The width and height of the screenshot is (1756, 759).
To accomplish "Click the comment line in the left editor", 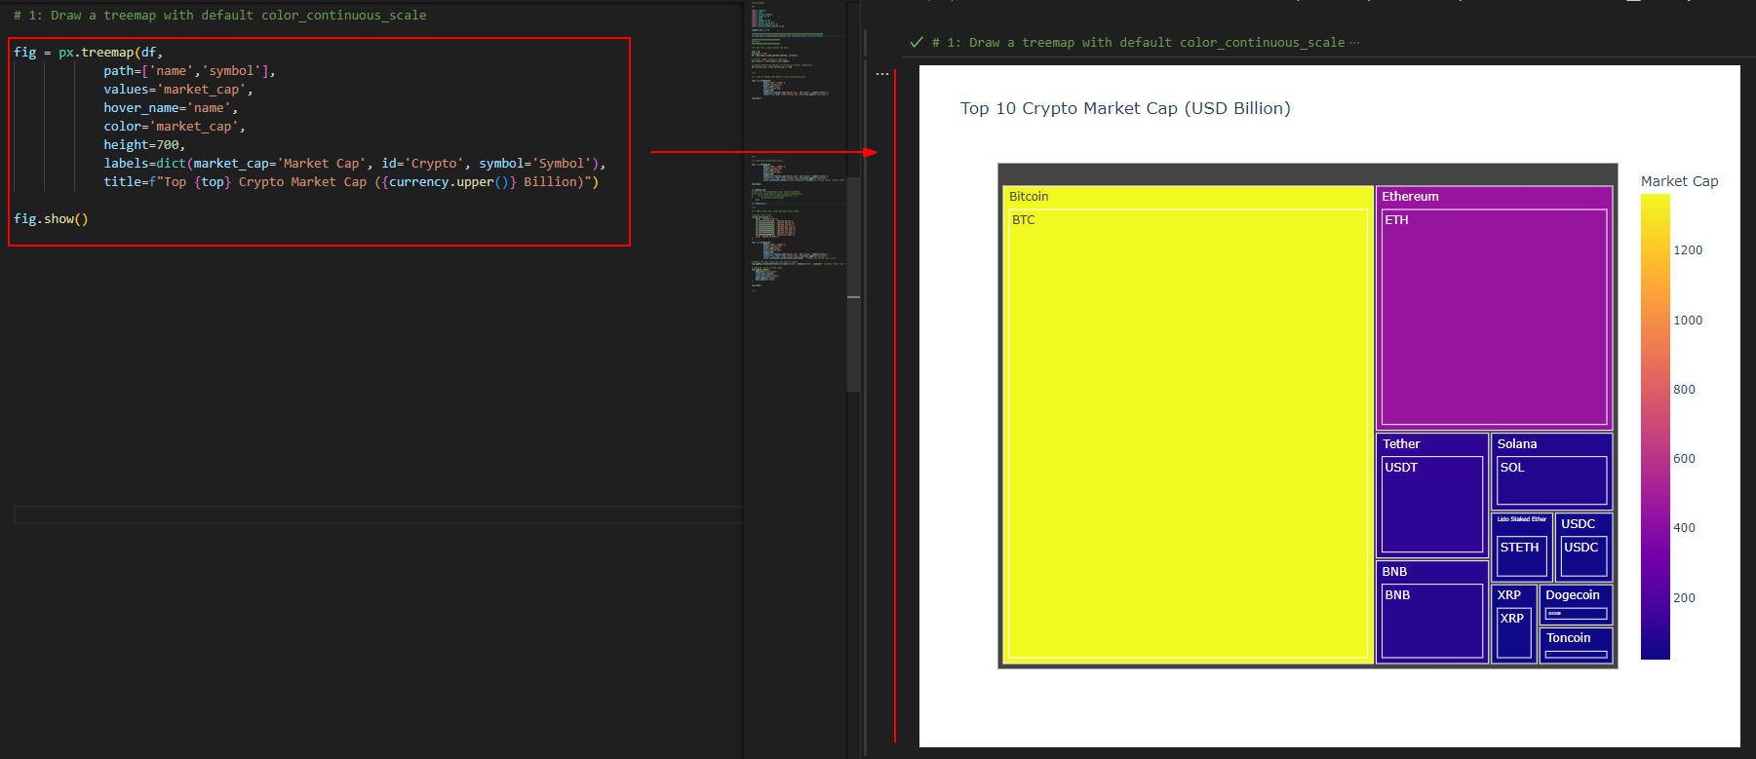I will 219,16.
